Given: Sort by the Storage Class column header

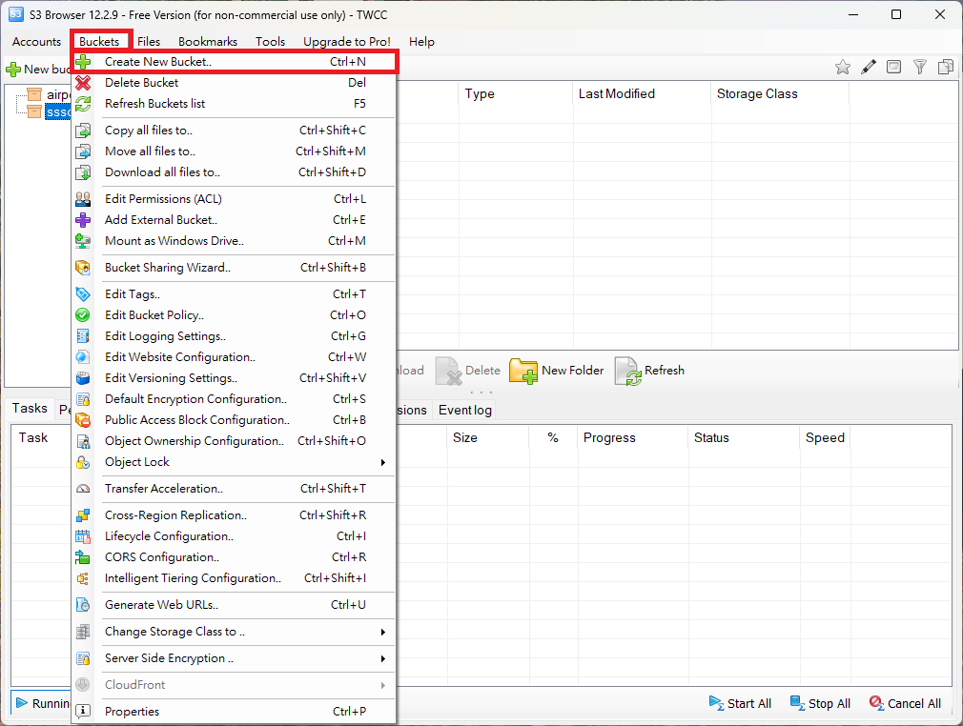Looking at the screenshot, I should coord(781,94).
